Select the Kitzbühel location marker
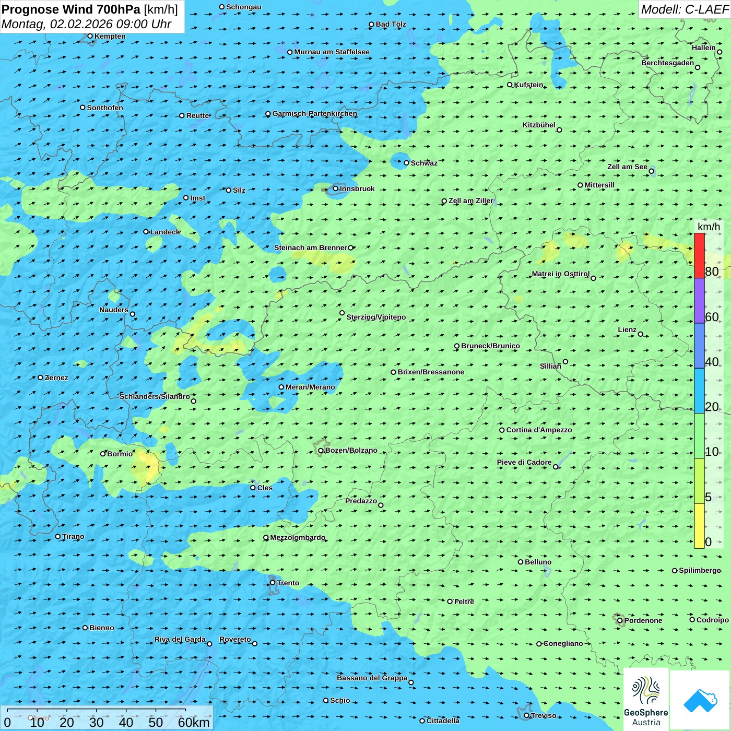Image resolution: width=731 pixels, height=731 pixels. coord(559,130)
